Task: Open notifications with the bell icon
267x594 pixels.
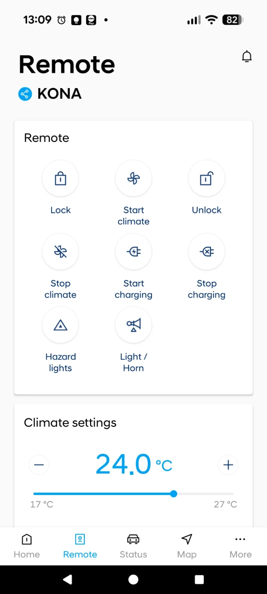Action: pyautogui.click(x=247, y=57)
